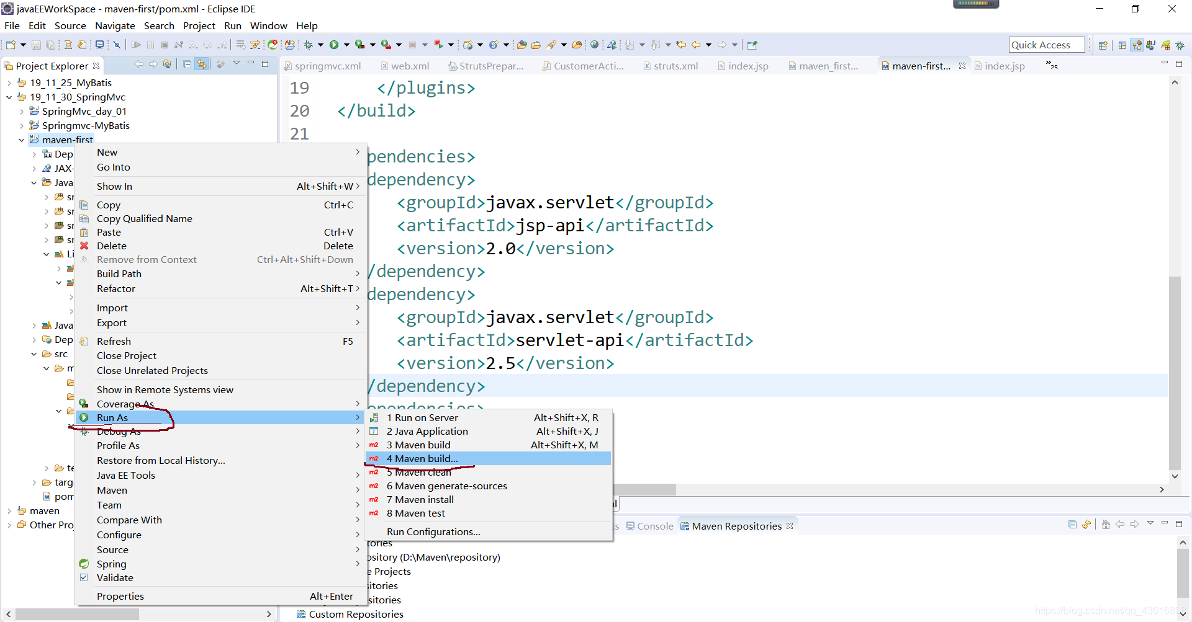Select Custom Repositories tree item

coord(350,614)
